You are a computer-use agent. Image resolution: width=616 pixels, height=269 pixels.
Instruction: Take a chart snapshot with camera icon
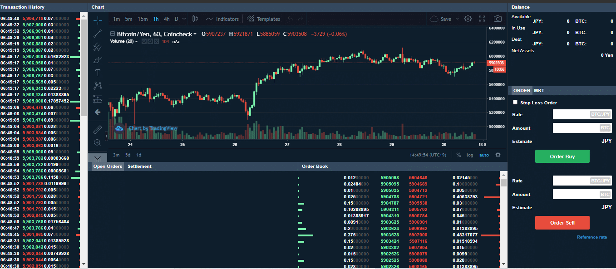tap(498, 19)
